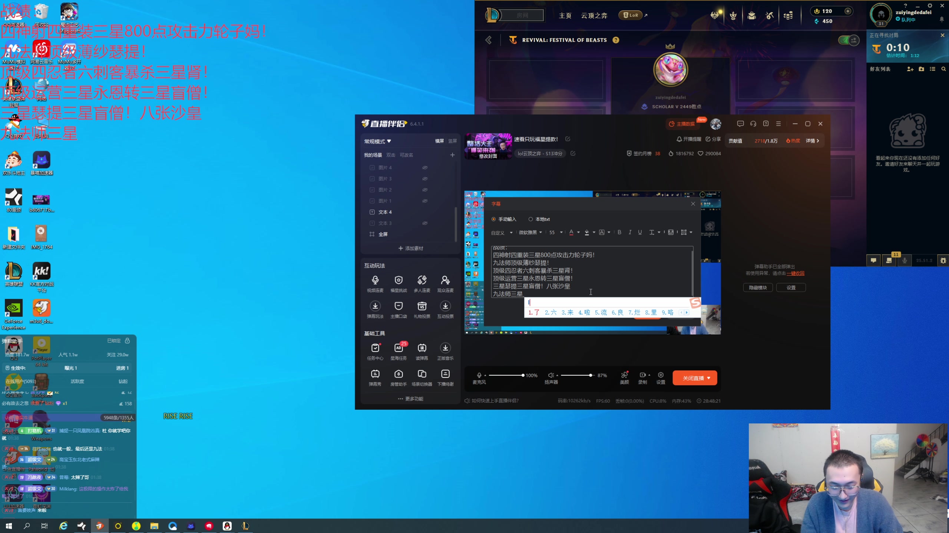Viewport: 949px width, 533px height.
Task: Open 礼物投票 gift voting tool
Action: tap(422, 309)
